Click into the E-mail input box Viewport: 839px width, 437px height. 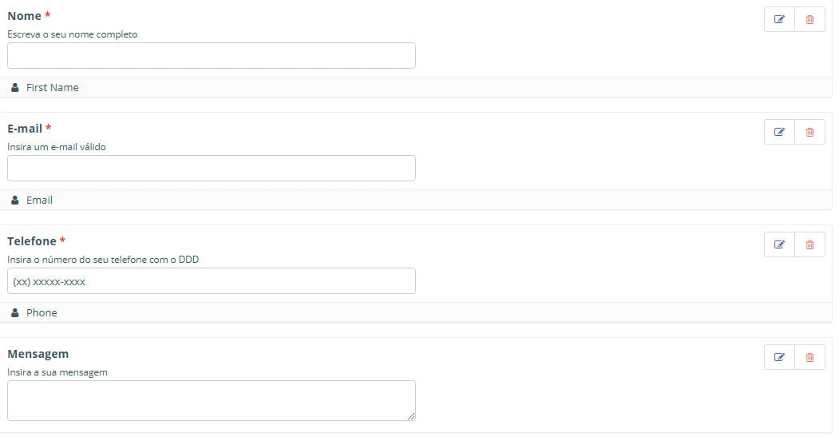tap(212, 169)
